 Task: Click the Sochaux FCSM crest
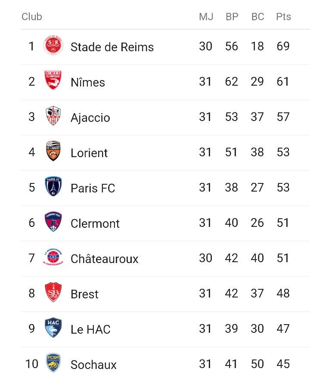(x=53, y=364)
